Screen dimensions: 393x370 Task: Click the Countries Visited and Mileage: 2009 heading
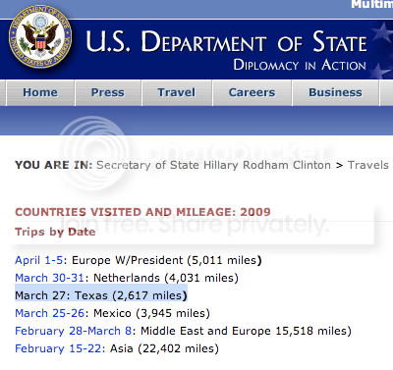(142, 212)
